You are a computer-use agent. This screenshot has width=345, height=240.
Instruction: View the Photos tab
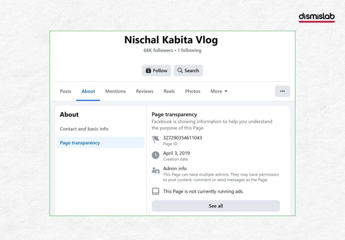pos(192,91)
